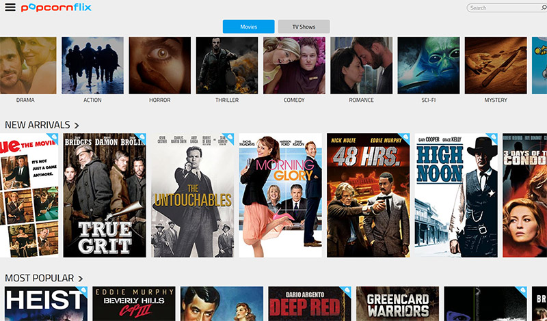
Task: Open the Drama genre thumbnail
Action: point(28,66)
